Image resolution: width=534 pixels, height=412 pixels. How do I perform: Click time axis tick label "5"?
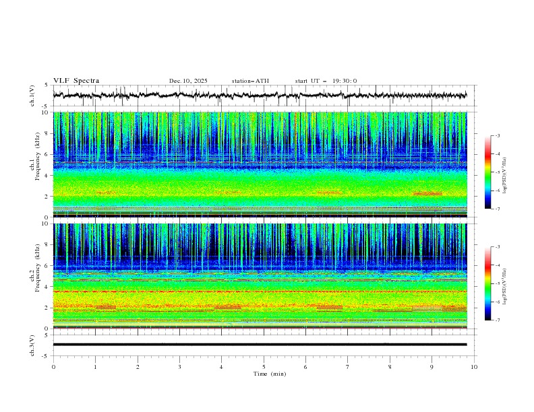[x=264, y=367]
